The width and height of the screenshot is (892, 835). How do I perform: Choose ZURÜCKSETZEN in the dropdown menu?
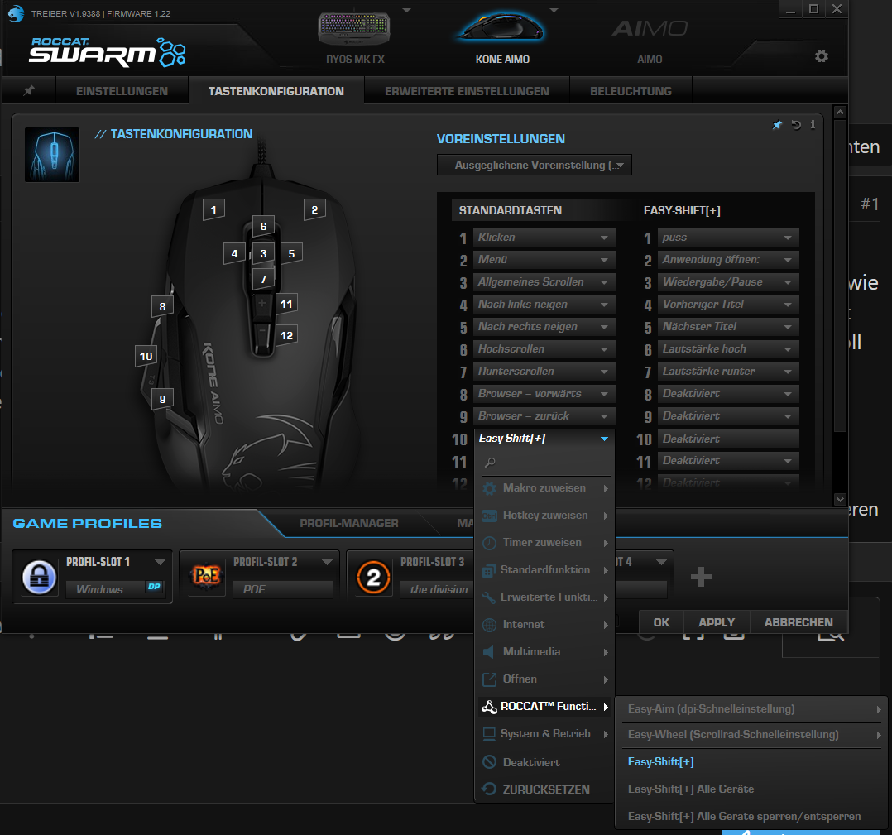click(544, 789)
